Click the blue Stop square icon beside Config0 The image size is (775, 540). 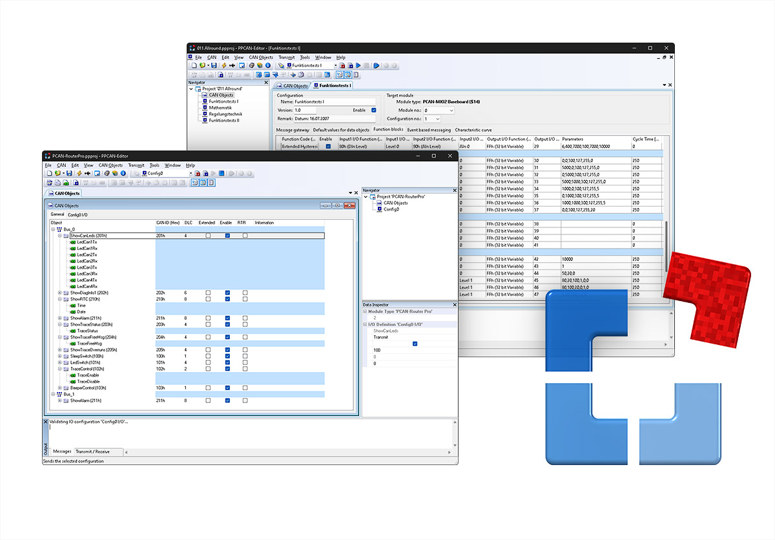pos(222,173)
